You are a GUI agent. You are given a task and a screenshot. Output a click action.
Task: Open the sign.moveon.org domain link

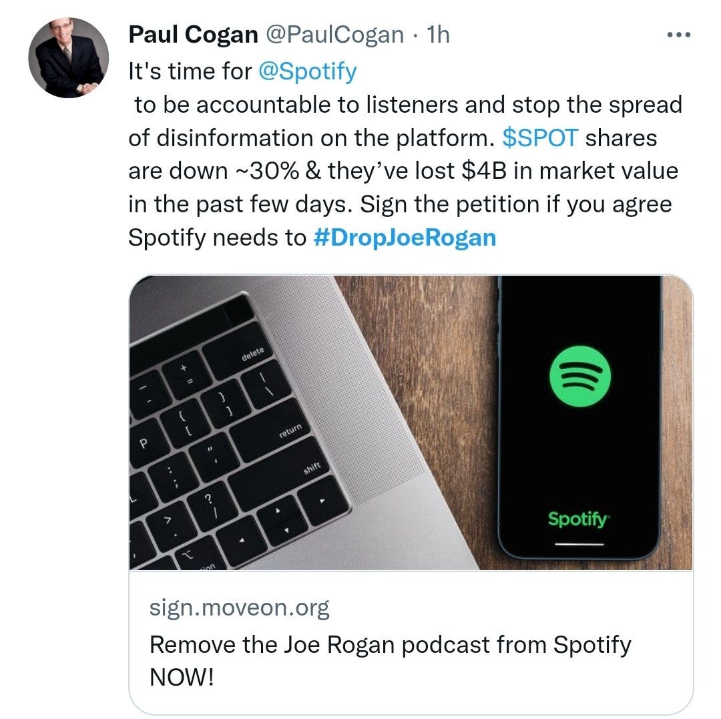tap(239, 608)
